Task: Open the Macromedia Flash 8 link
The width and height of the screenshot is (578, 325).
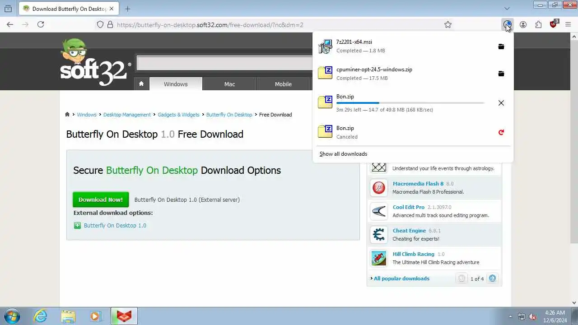Action: [418, 184]
